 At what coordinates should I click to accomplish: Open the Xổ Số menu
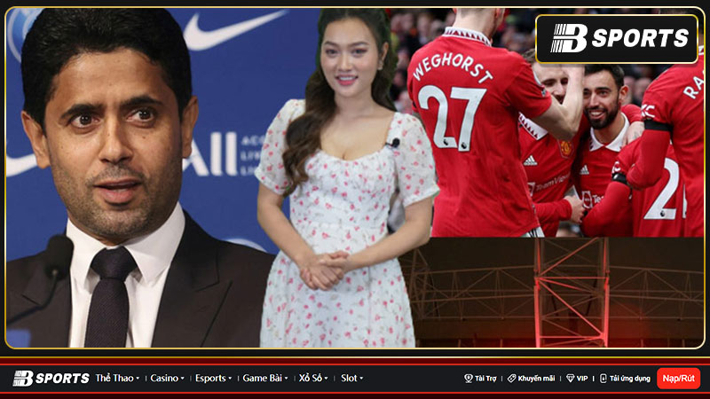[310, 379]
